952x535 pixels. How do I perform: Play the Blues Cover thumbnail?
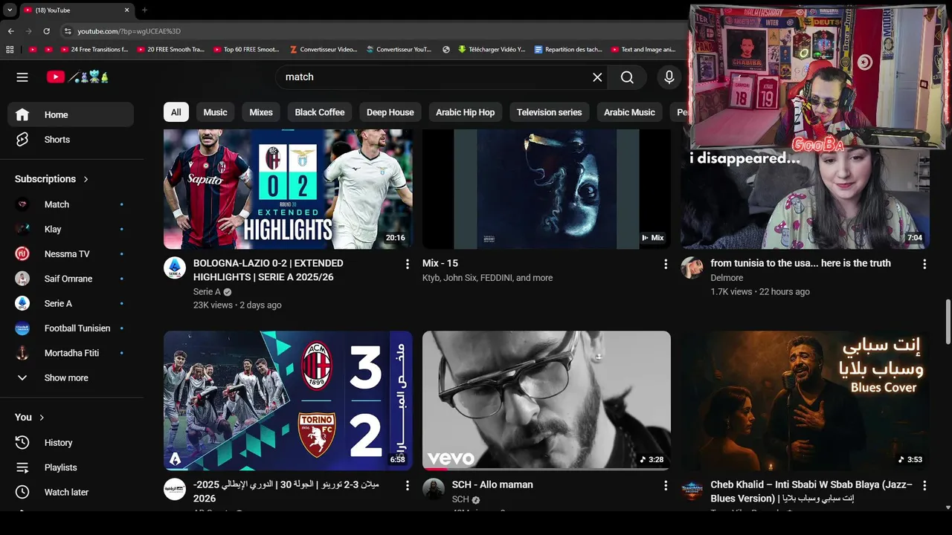(x=805, y=401)
